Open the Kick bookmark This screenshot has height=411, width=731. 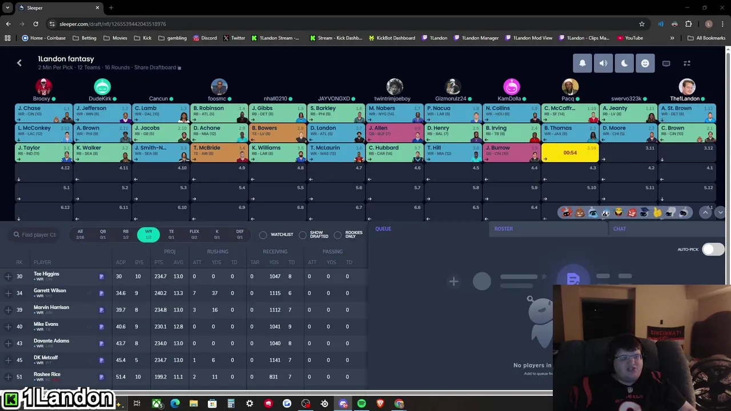pos(143,38)
